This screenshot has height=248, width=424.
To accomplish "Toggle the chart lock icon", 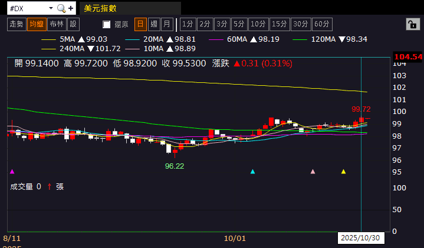I will (413, 25).
